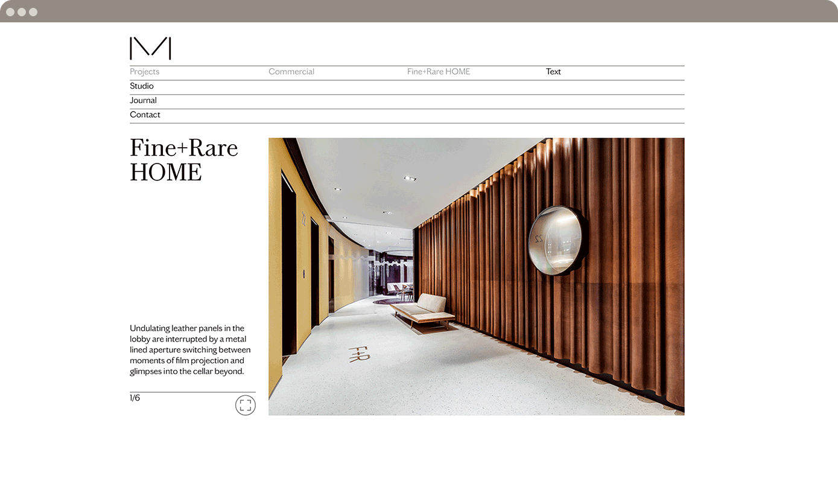Go to the Journal page
This screenshot has width=838, height=496.
click(x=143, y=101)
